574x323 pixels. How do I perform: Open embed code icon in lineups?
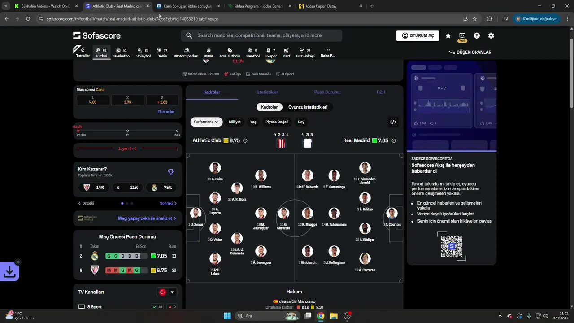tap(393, 122)
